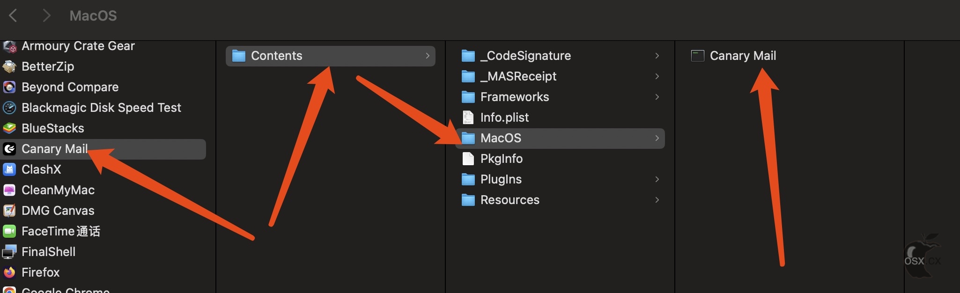This screenshot has height=293, width=960.
Task: Click the BlueStacks app icon
Action: (9, 128)
